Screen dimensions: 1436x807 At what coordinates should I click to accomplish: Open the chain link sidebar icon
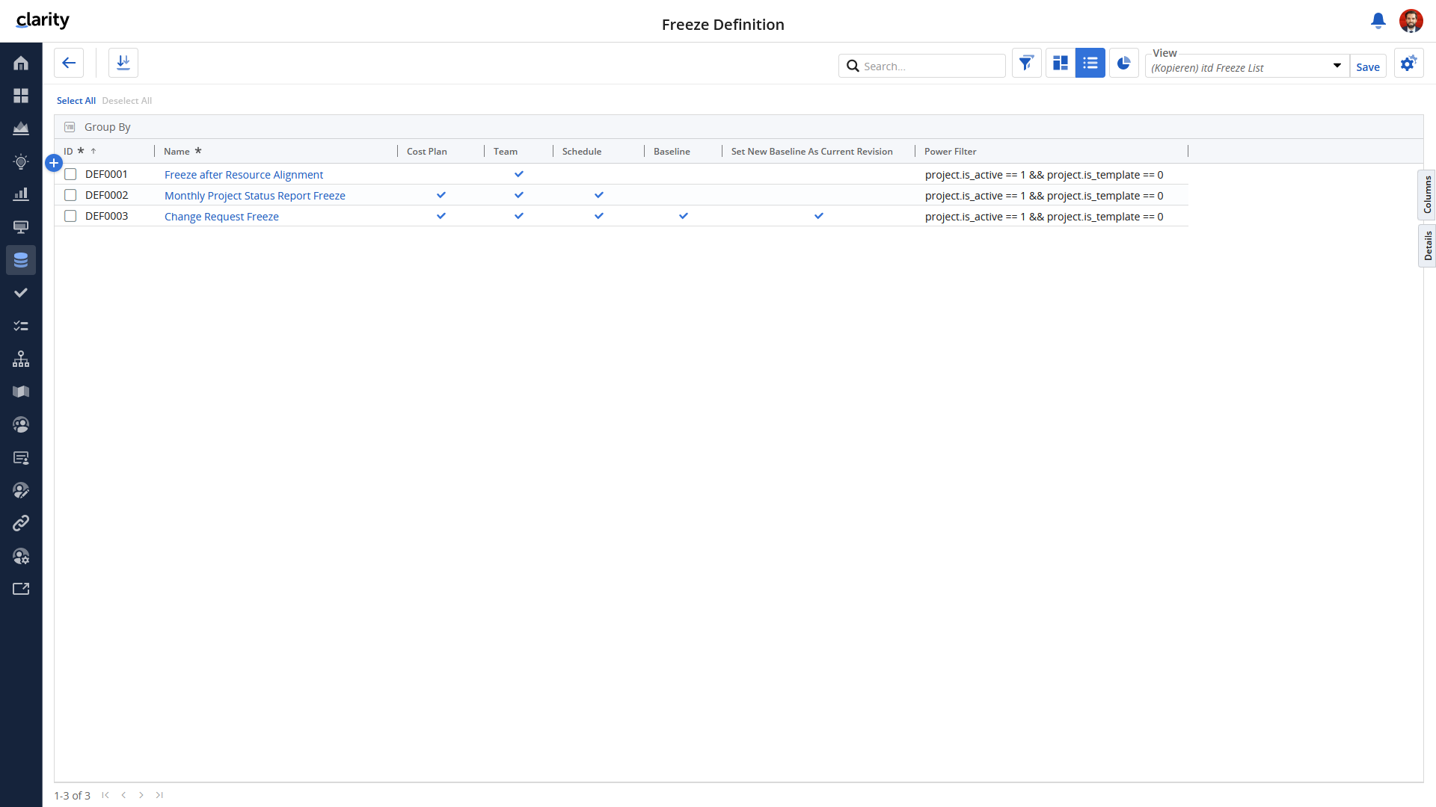pyautogui.click(x=21, y=523)
